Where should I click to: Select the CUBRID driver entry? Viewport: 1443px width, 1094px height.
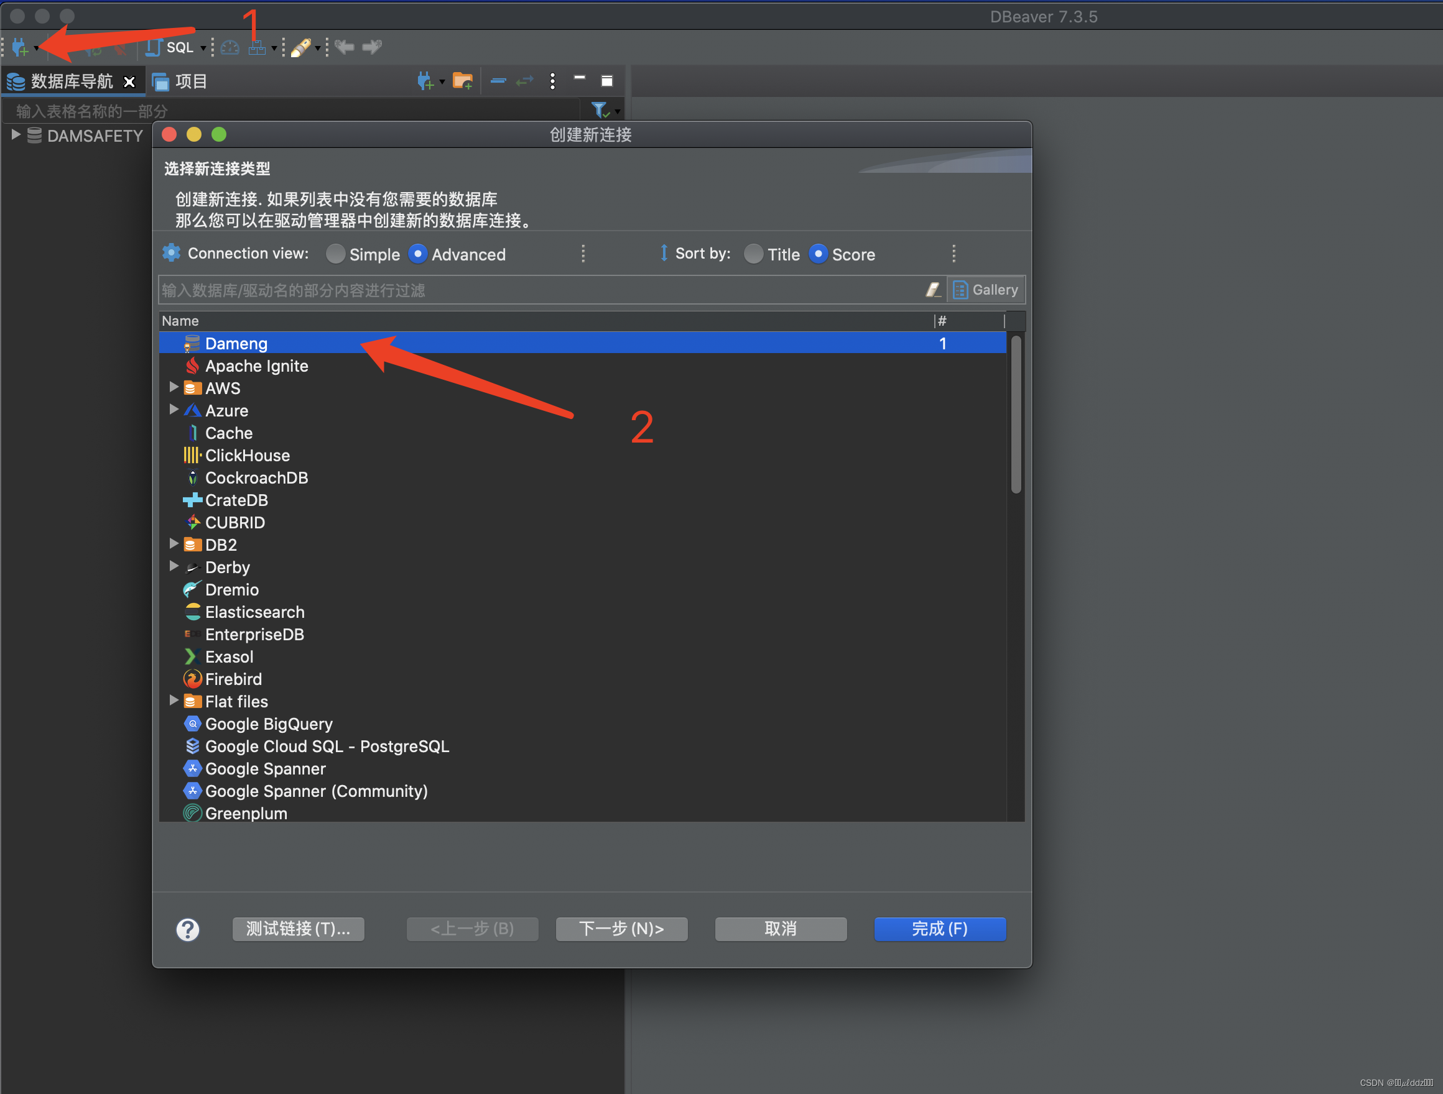[582, 522]
